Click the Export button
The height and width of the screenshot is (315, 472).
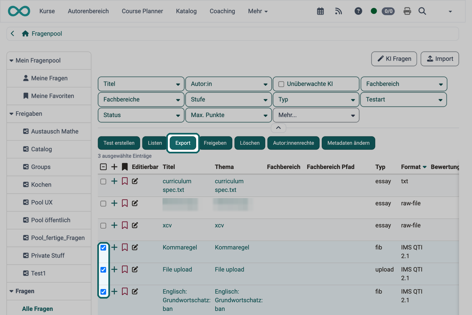click(x=183, y=143)
